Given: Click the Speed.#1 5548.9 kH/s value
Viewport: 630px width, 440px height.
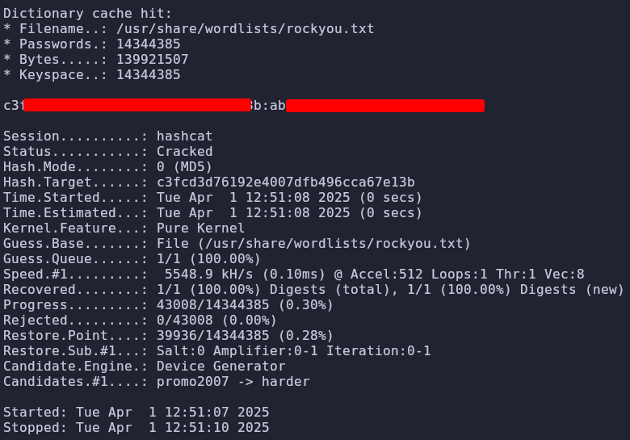Looking at the screenshot, I should click(x=208, y=274).
